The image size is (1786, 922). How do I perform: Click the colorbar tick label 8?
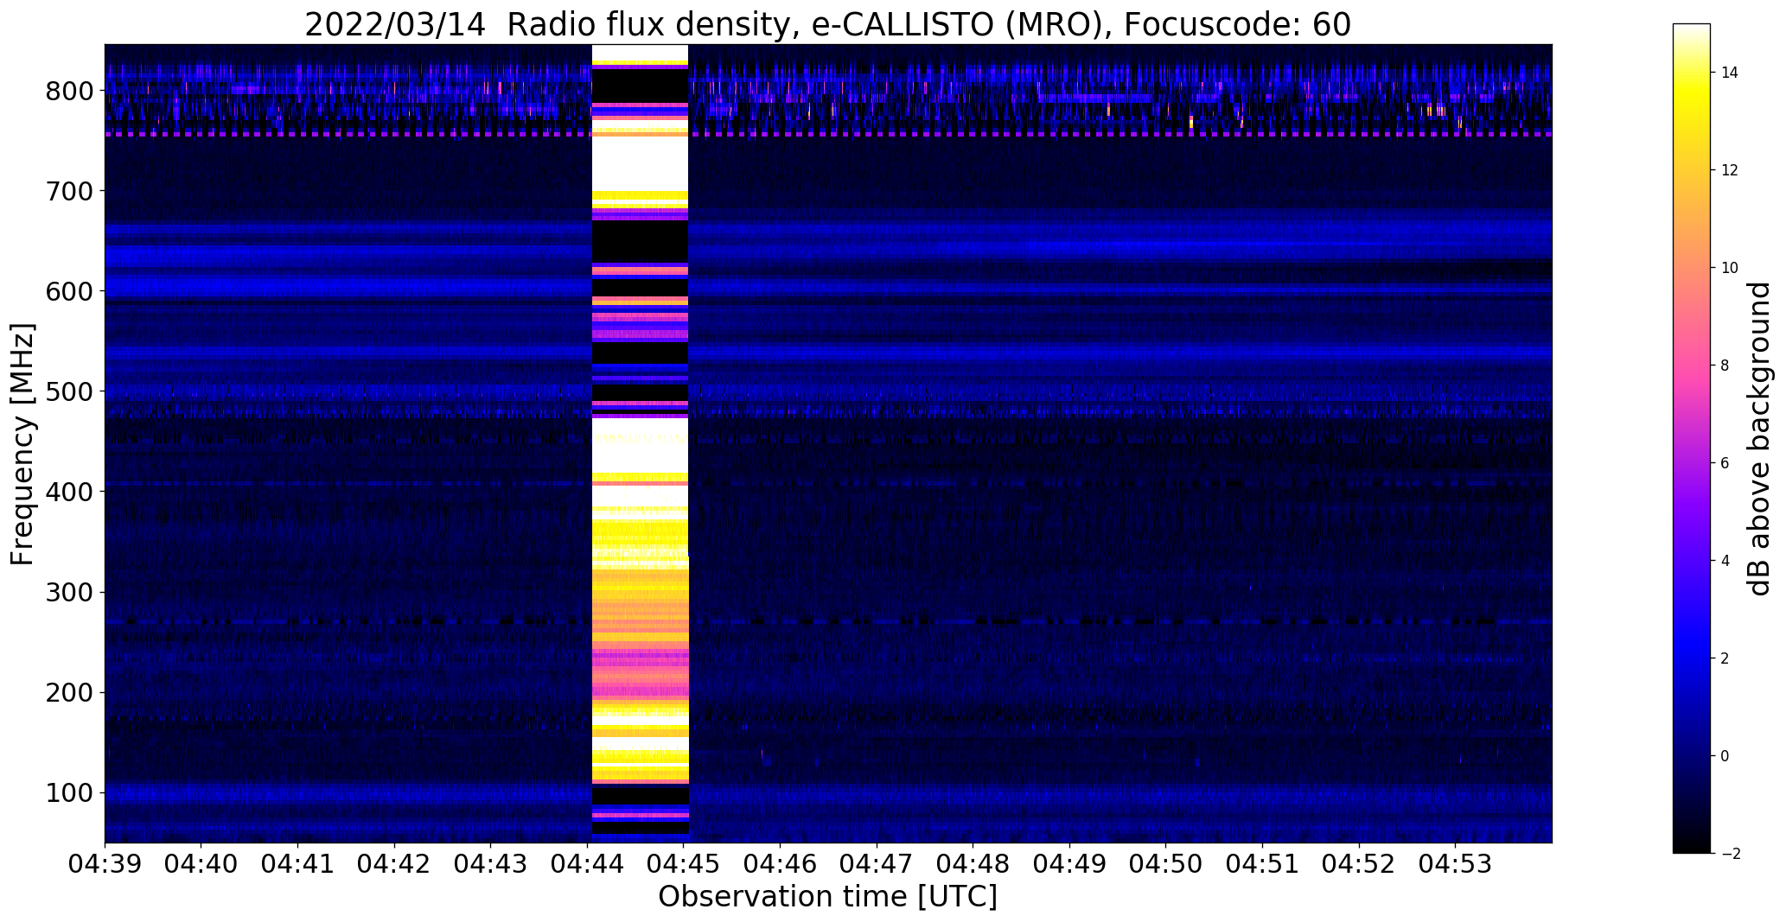pyautogui.click(x=1725, y=366)
